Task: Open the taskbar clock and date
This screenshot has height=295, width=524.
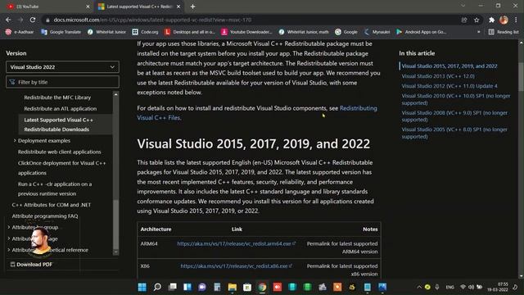Action: [x=498, y=287]
